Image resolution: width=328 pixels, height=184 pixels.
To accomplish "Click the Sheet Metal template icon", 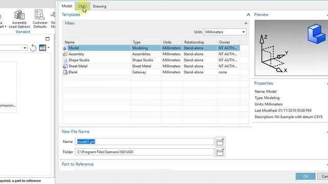I will 65,66.
